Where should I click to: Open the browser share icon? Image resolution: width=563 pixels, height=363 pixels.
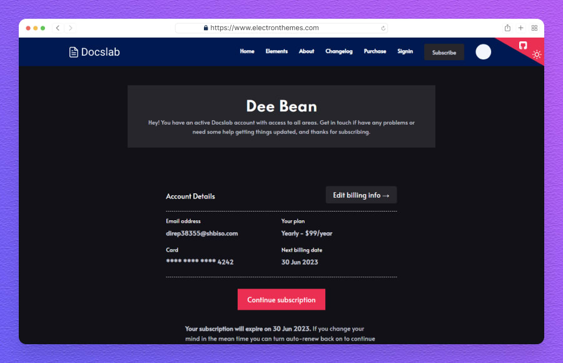(507, 28)
